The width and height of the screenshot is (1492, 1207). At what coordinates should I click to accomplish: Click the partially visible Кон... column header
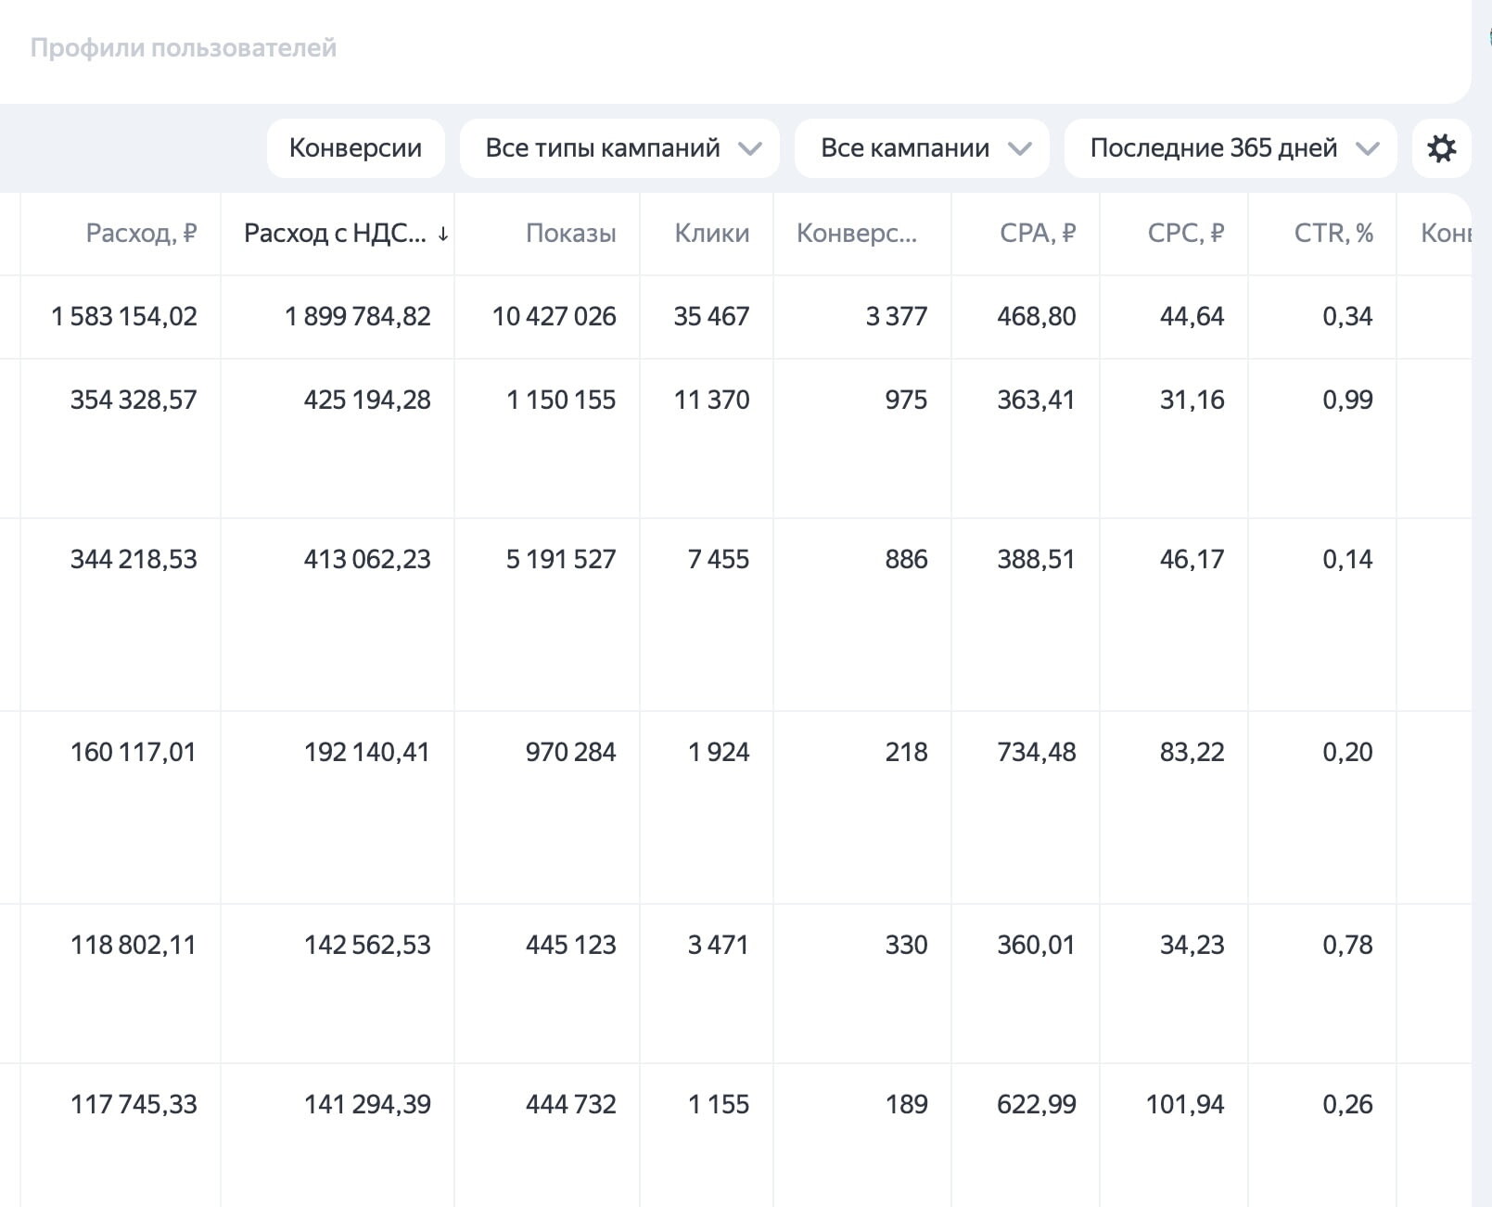tap(1446, 233)
